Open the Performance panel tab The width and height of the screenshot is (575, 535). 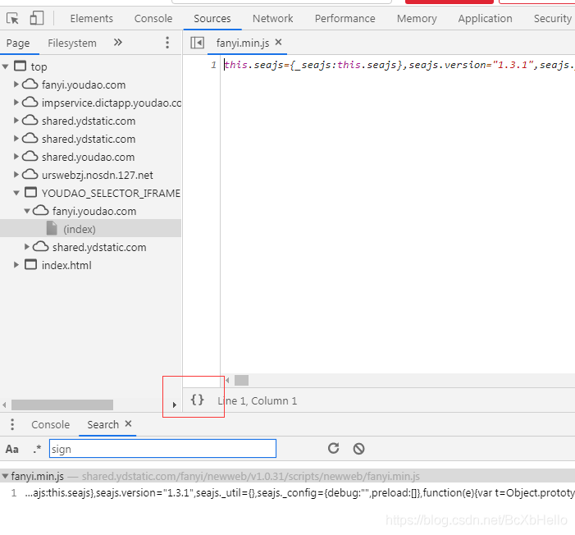pyautogui.click(x=345, y=18)
